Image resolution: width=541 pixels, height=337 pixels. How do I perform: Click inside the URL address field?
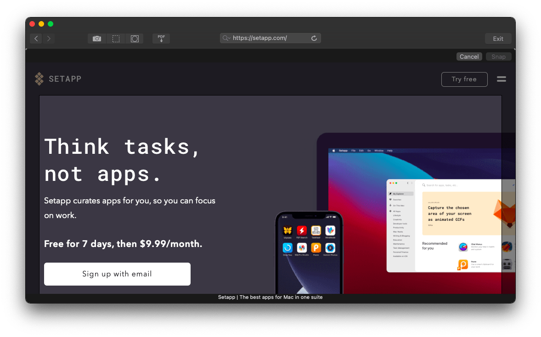266,38
